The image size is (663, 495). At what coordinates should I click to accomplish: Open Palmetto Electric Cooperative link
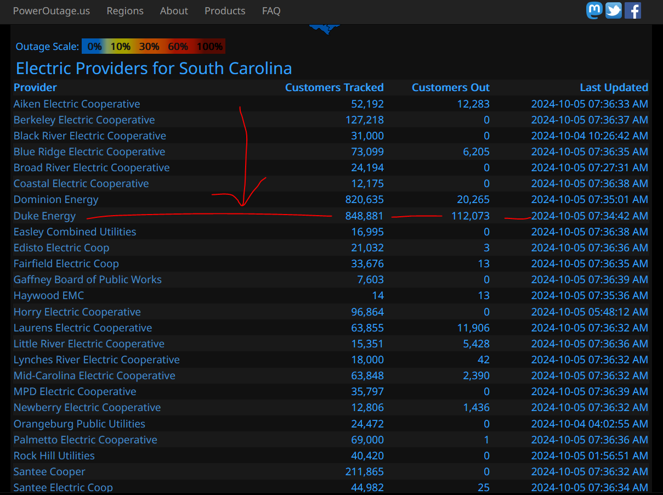[86, 440]
